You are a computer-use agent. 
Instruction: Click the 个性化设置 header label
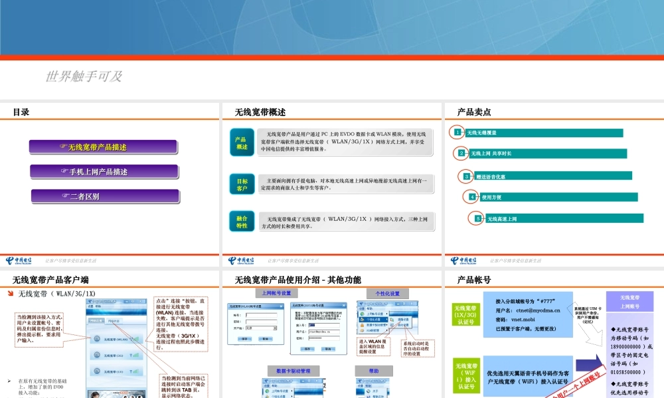tap(387, 293)
